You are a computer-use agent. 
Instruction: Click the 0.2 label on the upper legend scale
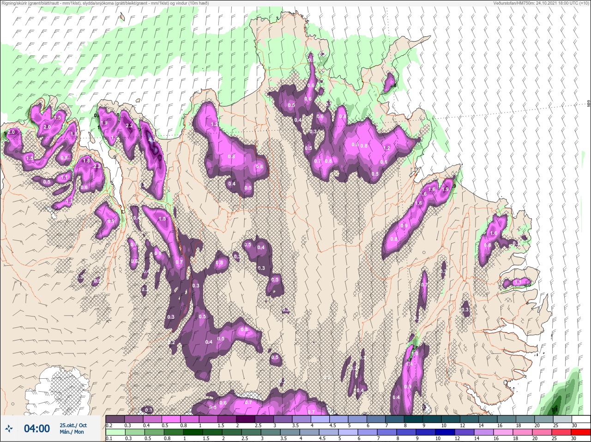(109, 425)
